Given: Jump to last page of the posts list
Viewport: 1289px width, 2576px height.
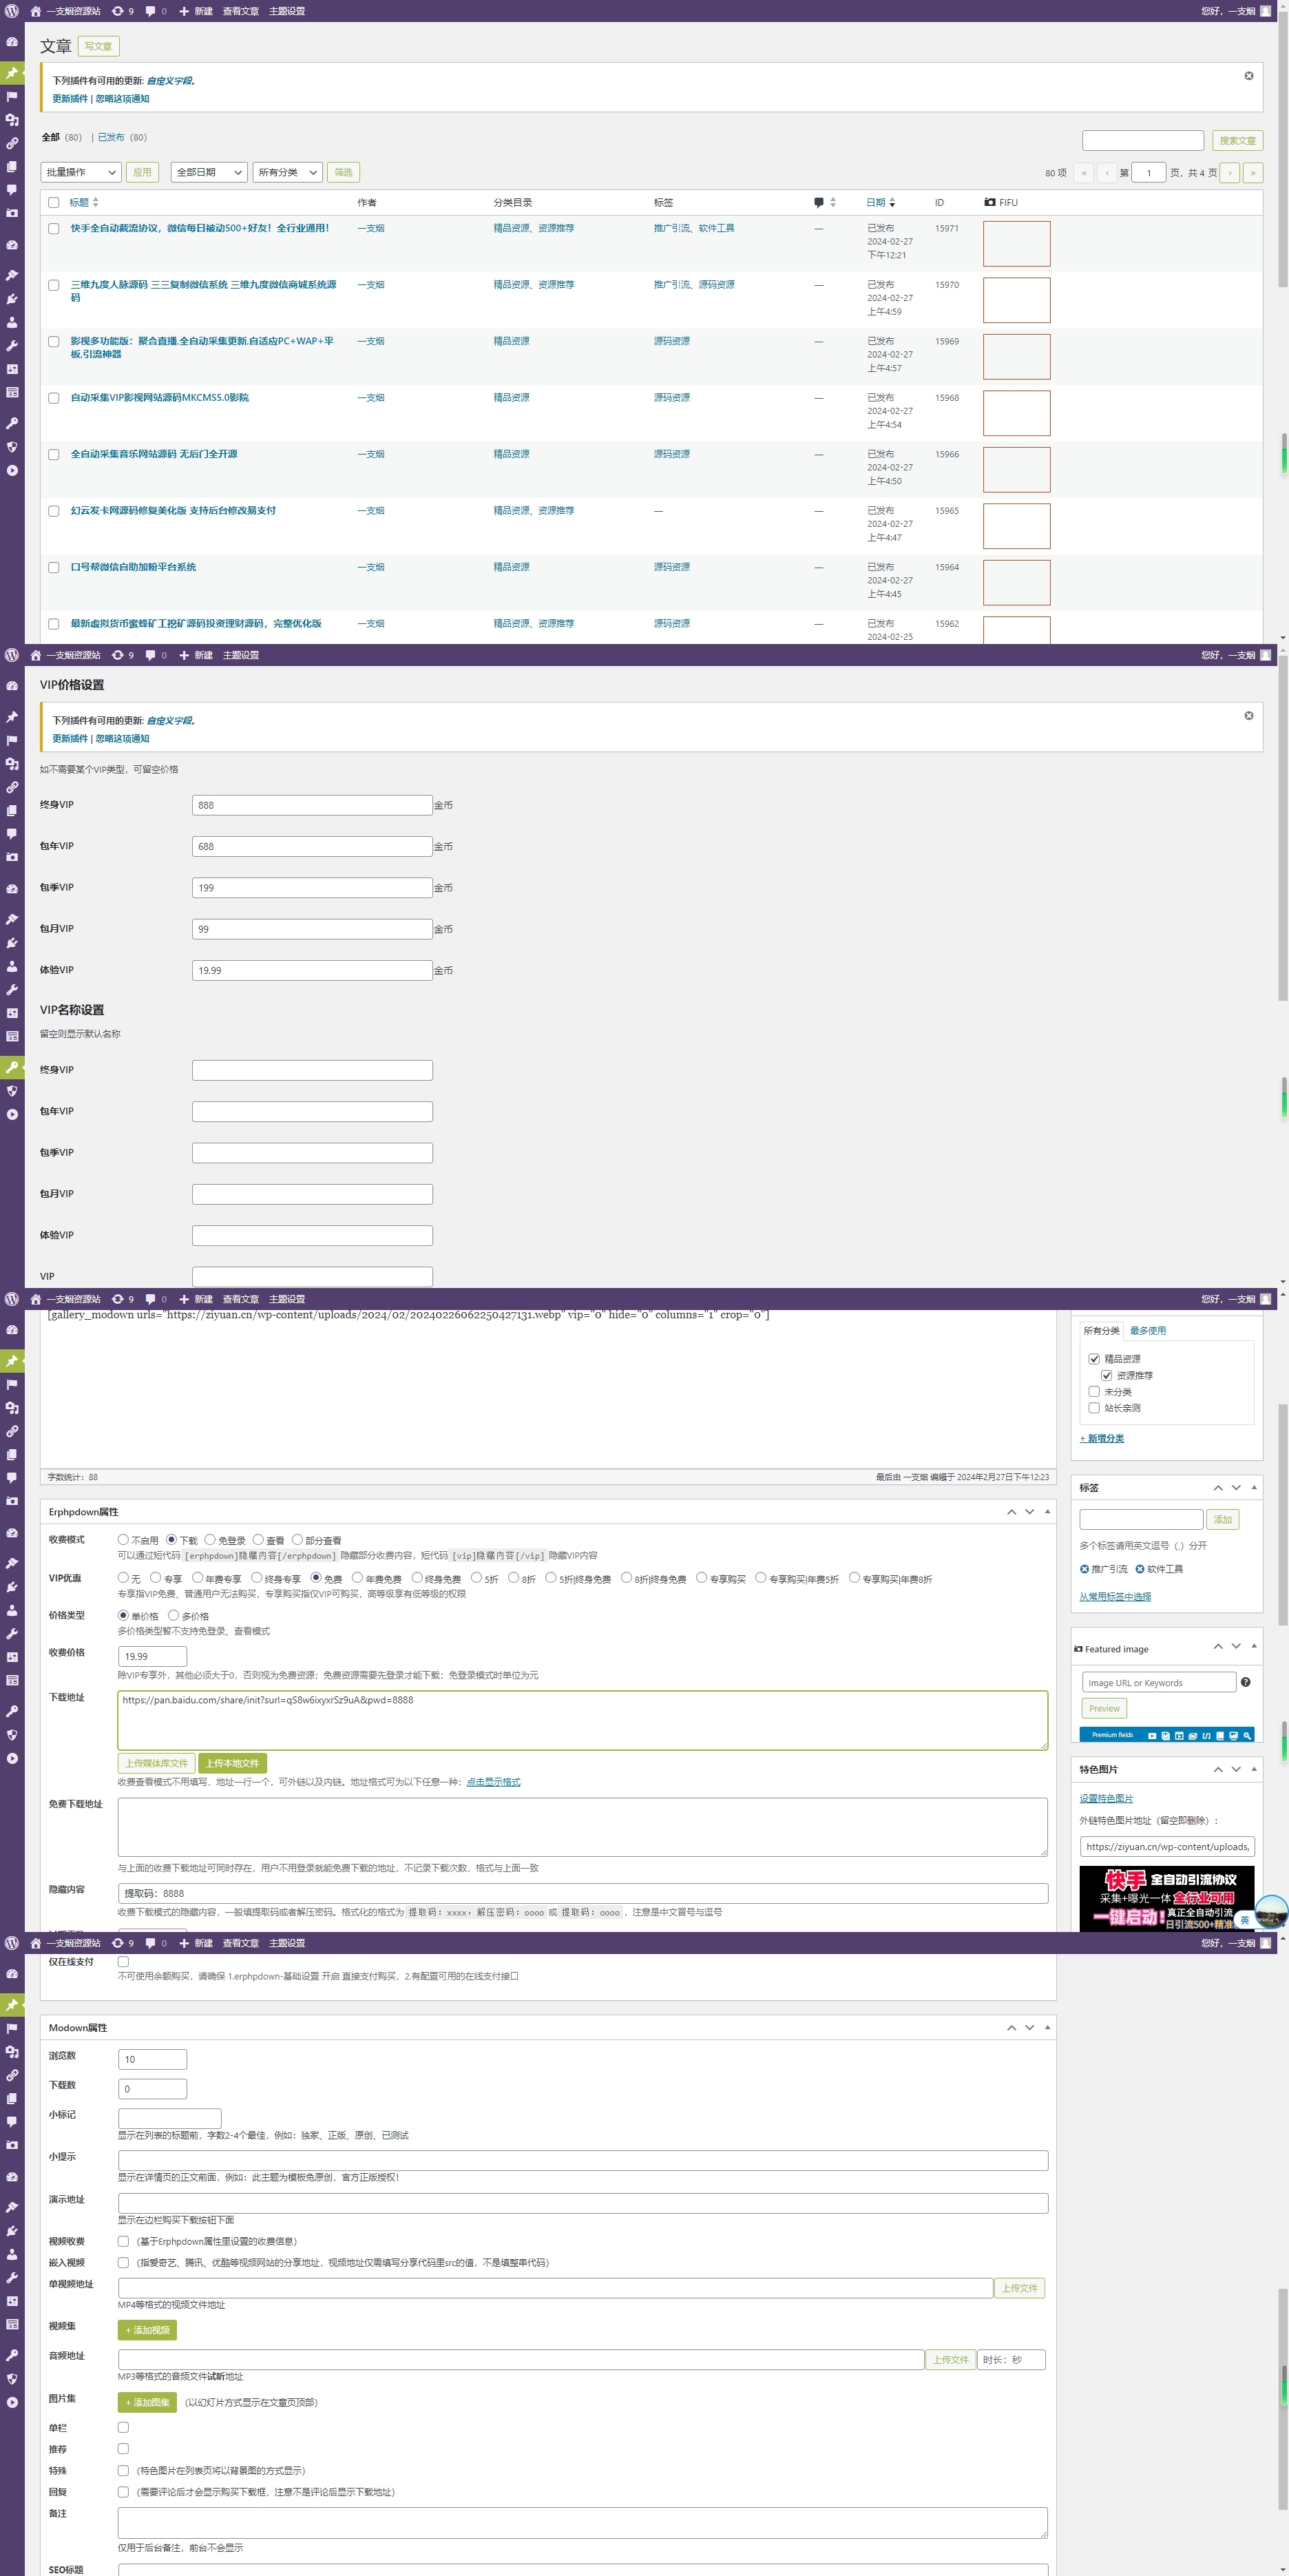Looking at the screenshot, I should (x=1252, y=173).
